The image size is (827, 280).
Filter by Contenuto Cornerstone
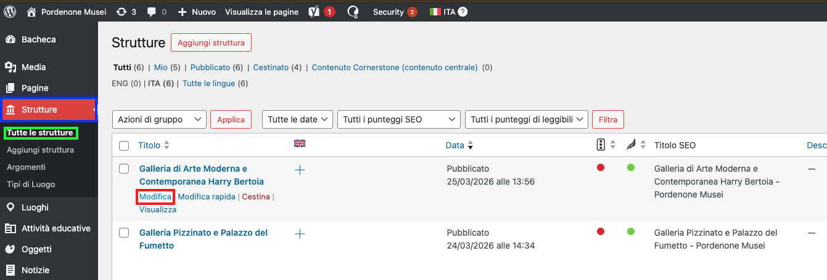click(x=395, y=68)
